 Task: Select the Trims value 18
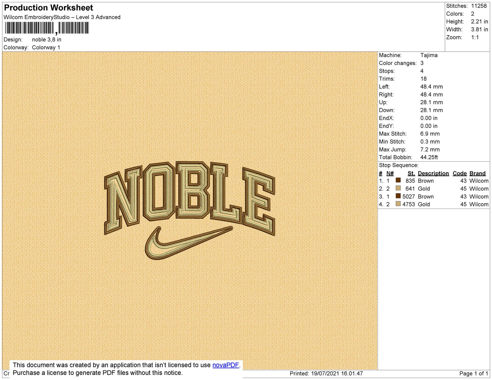pos(423,79)
